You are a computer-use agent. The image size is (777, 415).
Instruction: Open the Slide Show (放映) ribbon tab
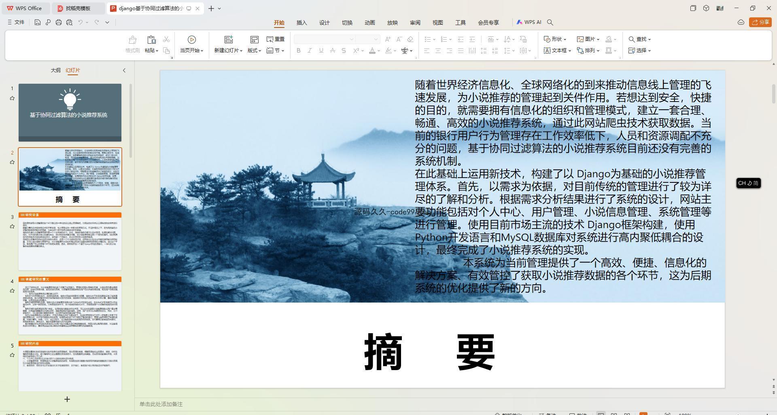[x=392, y=23]
